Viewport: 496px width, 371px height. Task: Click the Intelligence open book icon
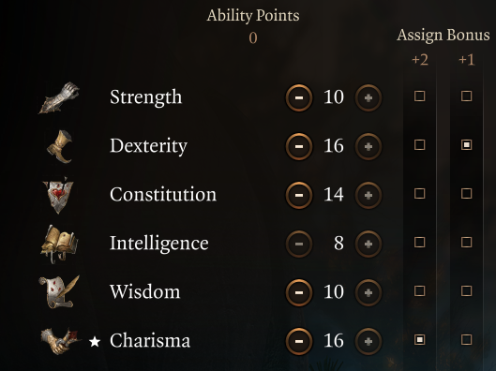click(59, 244)
